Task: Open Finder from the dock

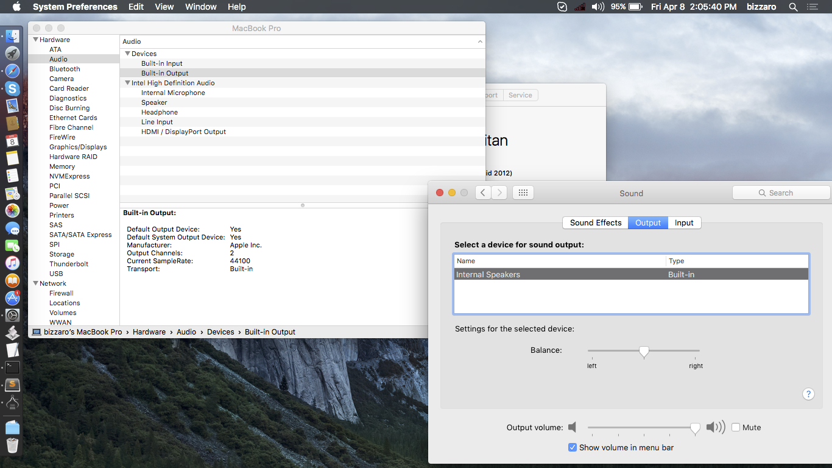Action: tap(12, 36)
